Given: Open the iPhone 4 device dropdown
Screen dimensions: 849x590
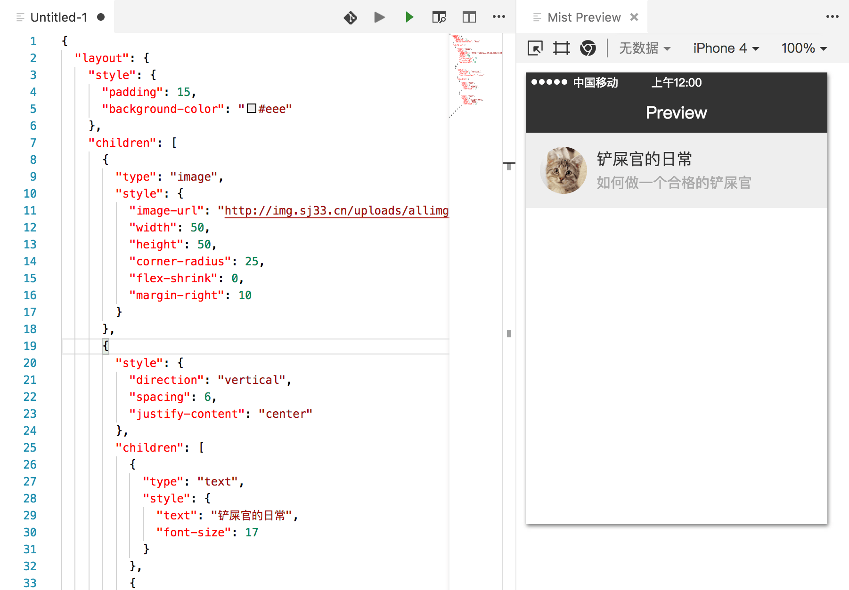Looking at the screenshot, I should (726, 48).
